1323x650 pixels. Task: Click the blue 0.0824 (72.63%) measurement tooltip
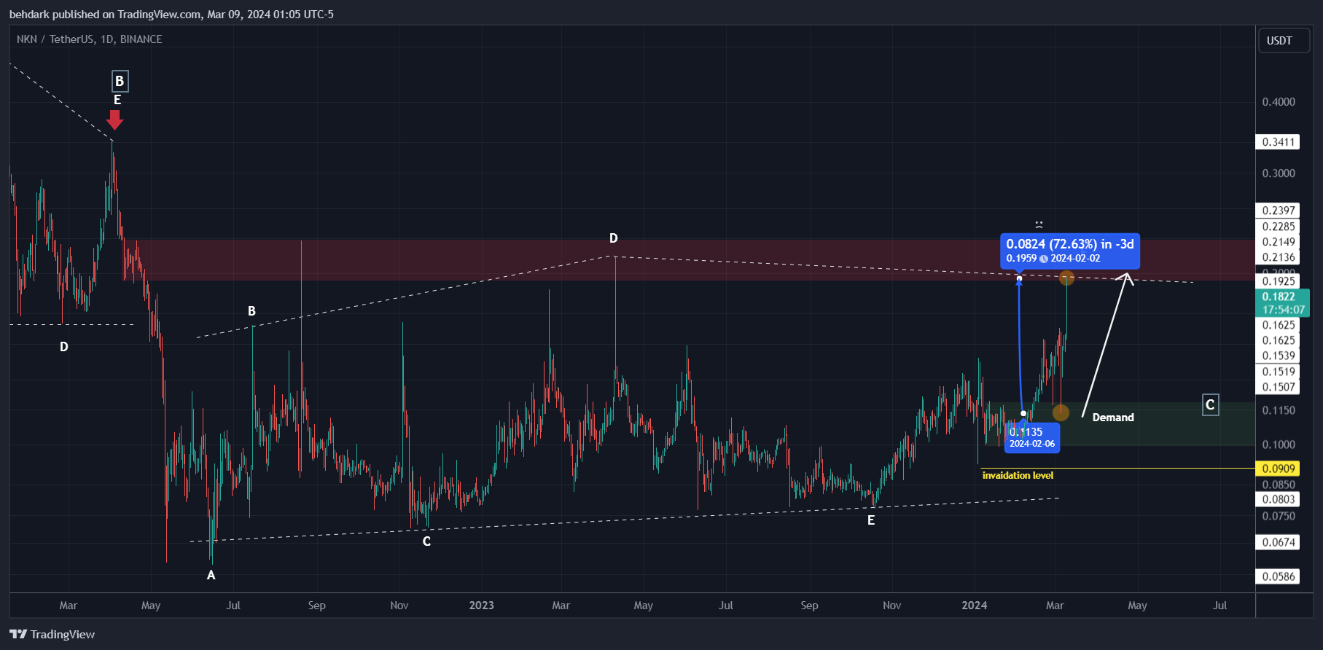pos(1069,251)
